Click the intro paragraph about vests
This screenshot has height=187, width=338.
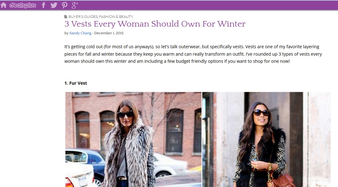[x=193, y=54]
